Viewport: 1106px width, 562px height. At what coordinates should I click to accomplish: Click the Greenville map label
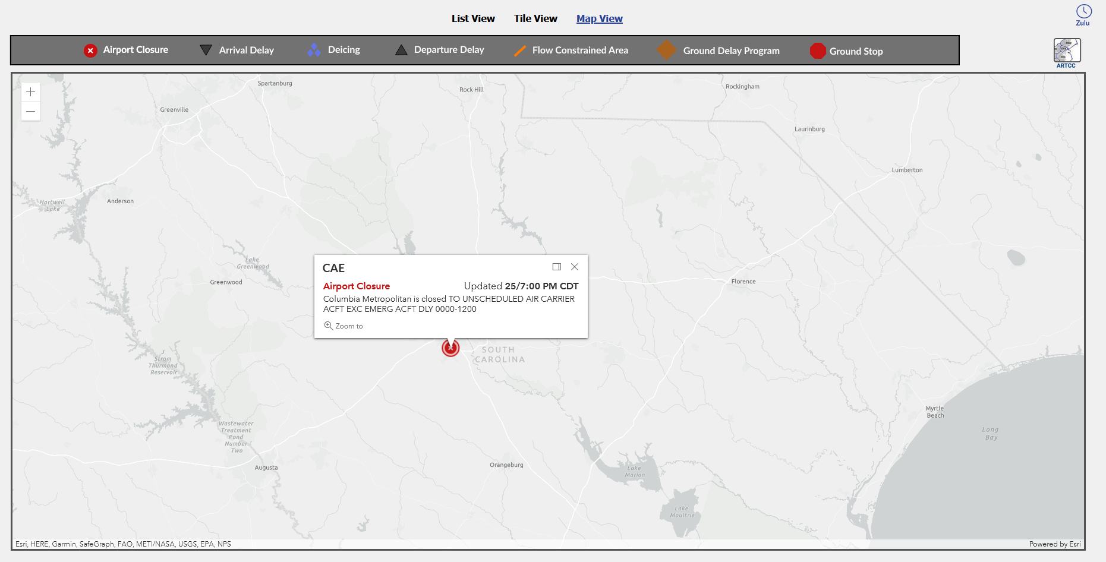(x=174, y=110)
